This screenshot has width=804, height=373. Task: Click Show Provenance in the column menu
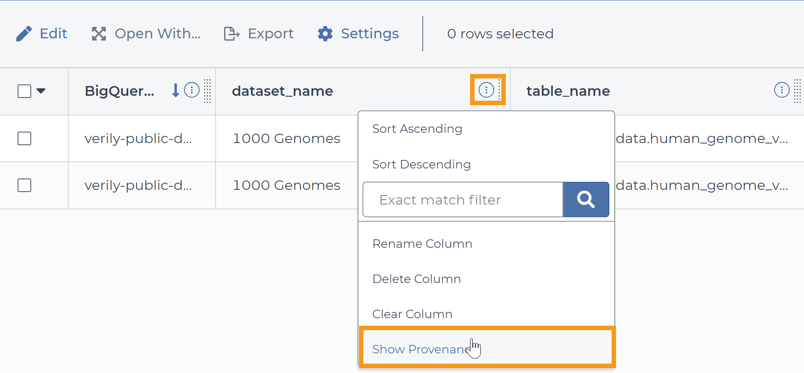(421, 349)
